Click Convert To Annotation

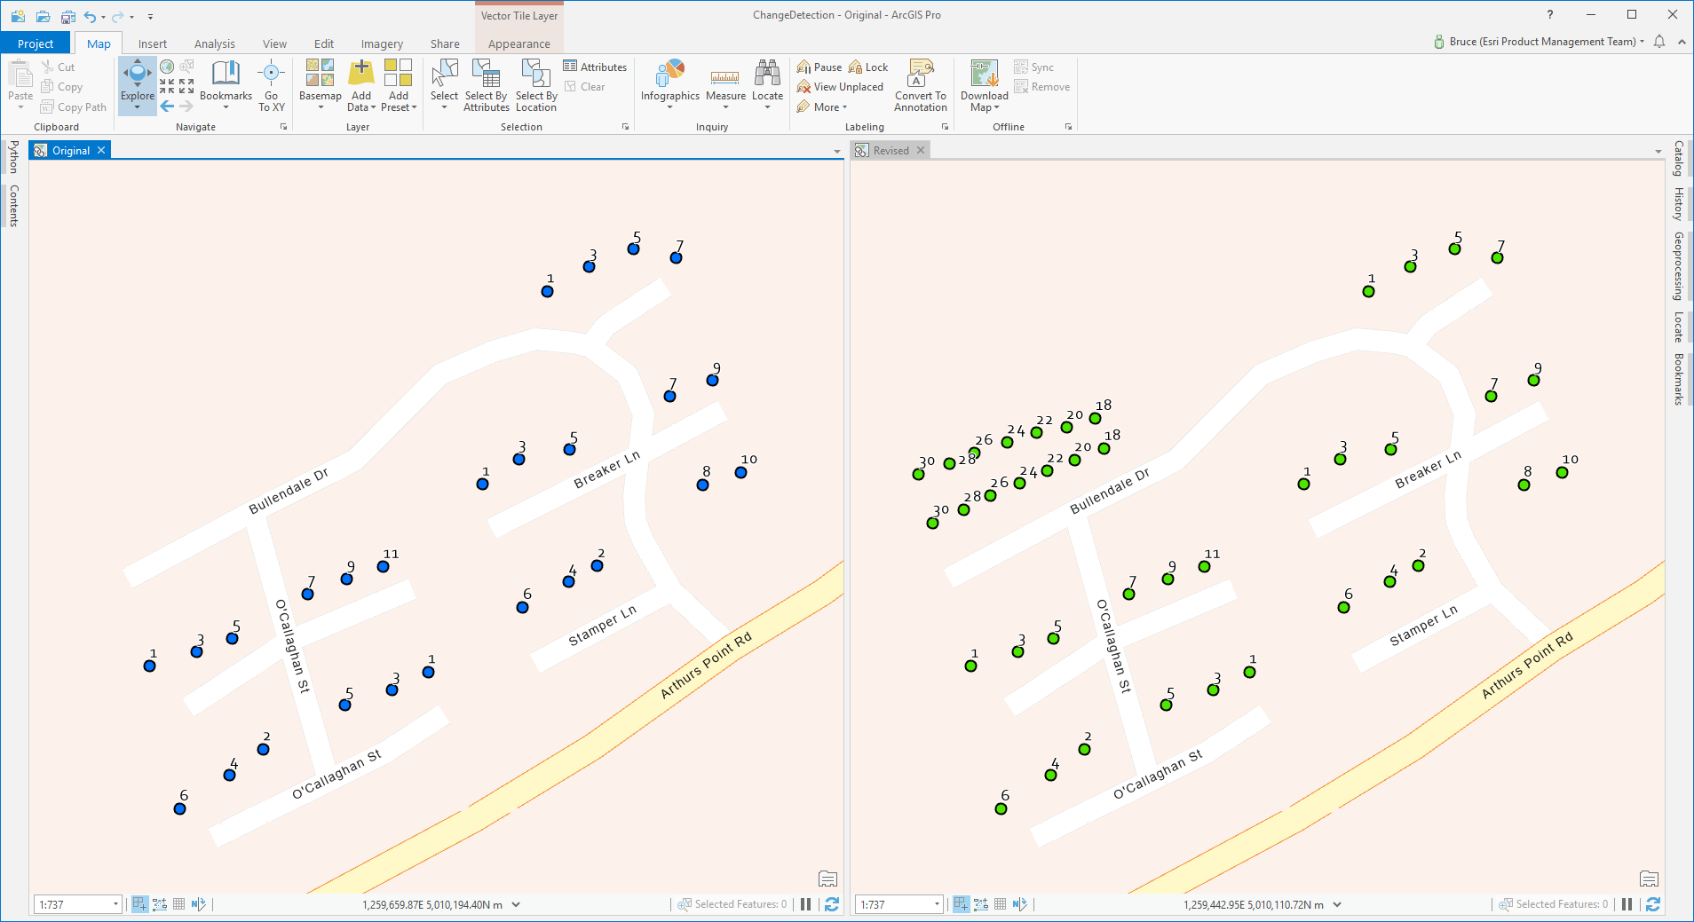pos(920,84)
